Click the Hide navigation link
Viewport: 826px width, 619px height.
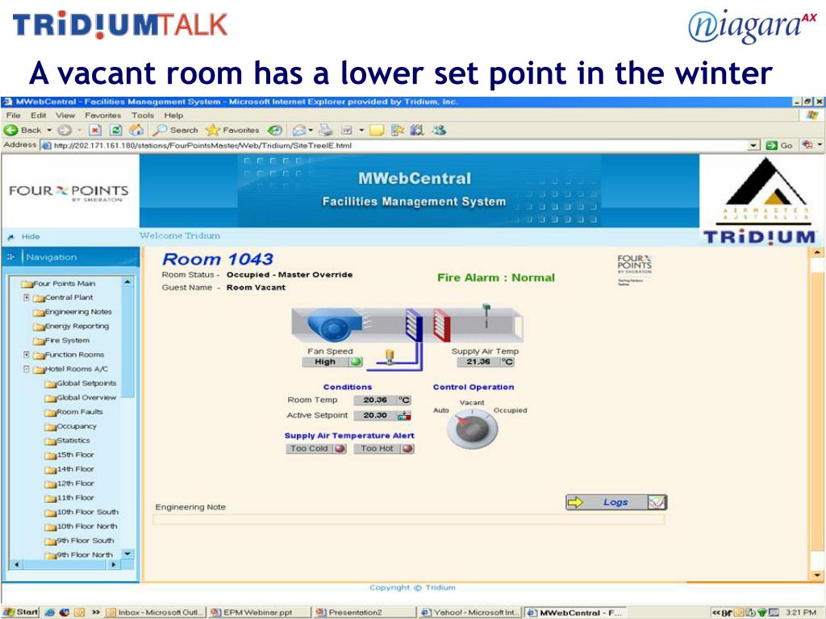point(31,237)
